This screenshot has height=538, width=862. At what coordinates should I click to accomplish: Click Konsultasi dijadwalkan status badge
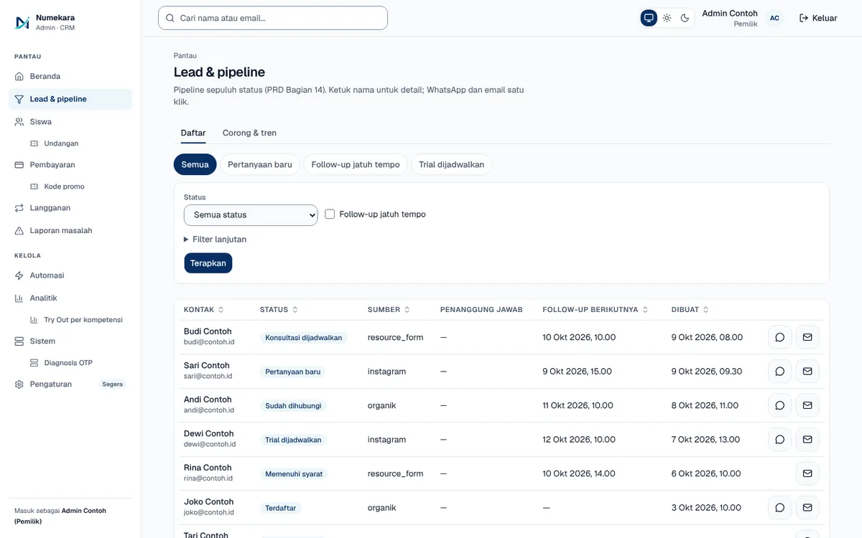[304, 337]
